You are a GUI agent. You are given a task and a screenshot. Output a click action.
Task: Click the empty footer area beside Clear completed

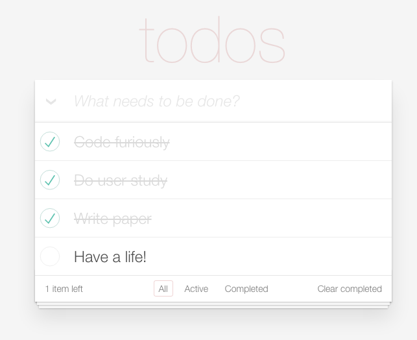(x=292, y=289)
